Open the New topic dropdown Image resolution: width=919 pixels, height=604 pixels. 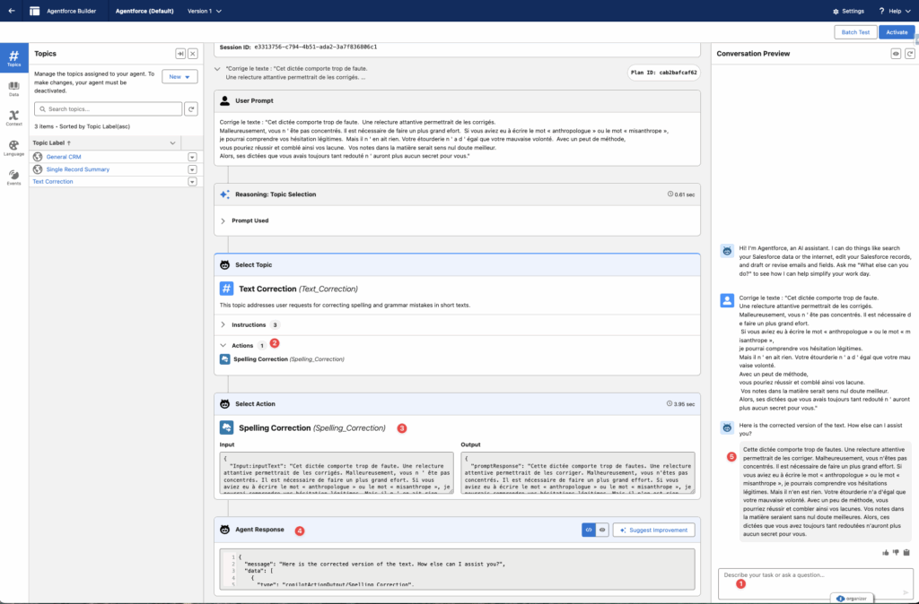tap(179, 77)
